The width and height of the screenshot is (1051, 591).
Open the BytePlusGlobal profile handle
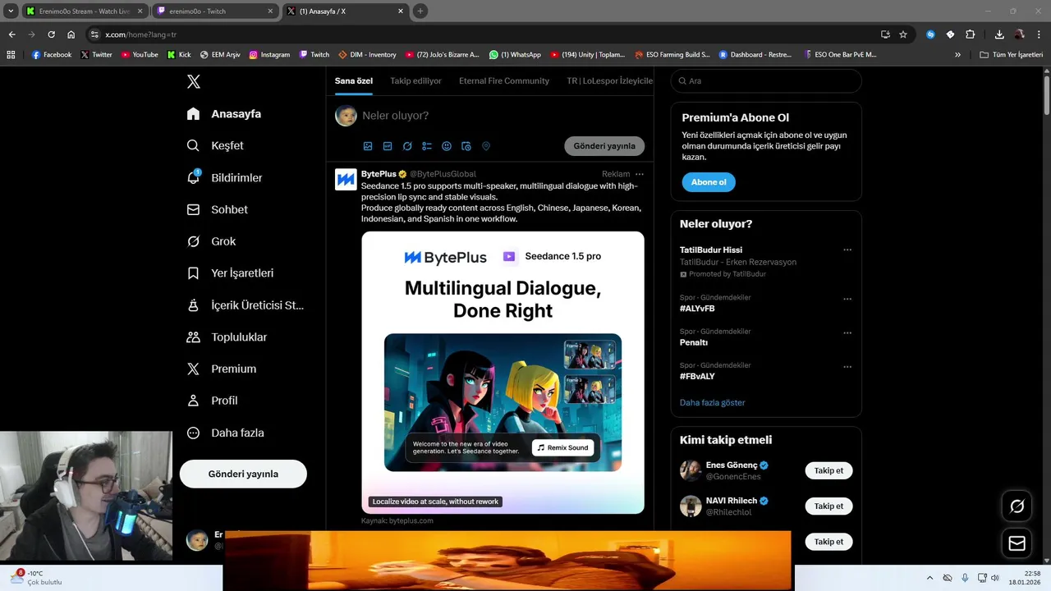443,174
